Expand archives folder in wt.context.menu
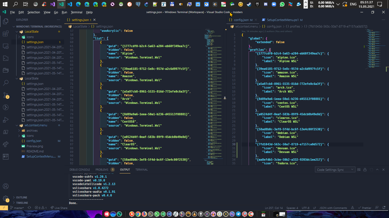Screen dimensions: 389x218 [x=19, y=131]
